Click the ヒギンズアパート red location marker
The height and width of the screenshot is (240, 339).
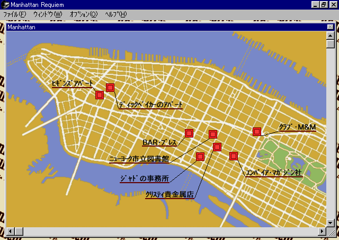point(99,95)
